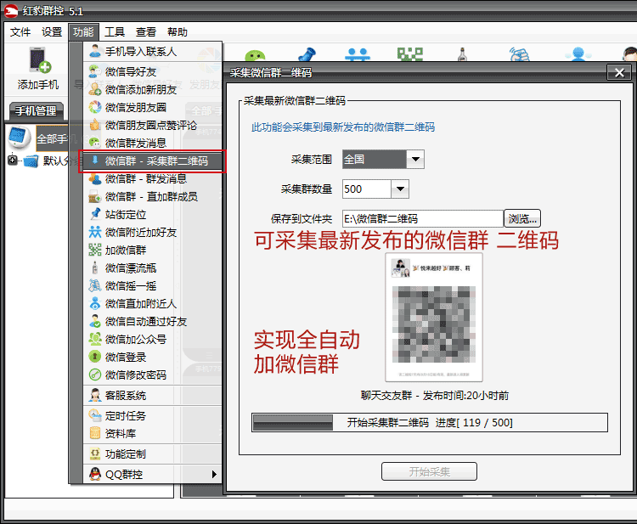The image size is (637, 524).
Task: Click the 聊天交友群 - 发布时间:20小时前 caption
Action: pos(435,395)
